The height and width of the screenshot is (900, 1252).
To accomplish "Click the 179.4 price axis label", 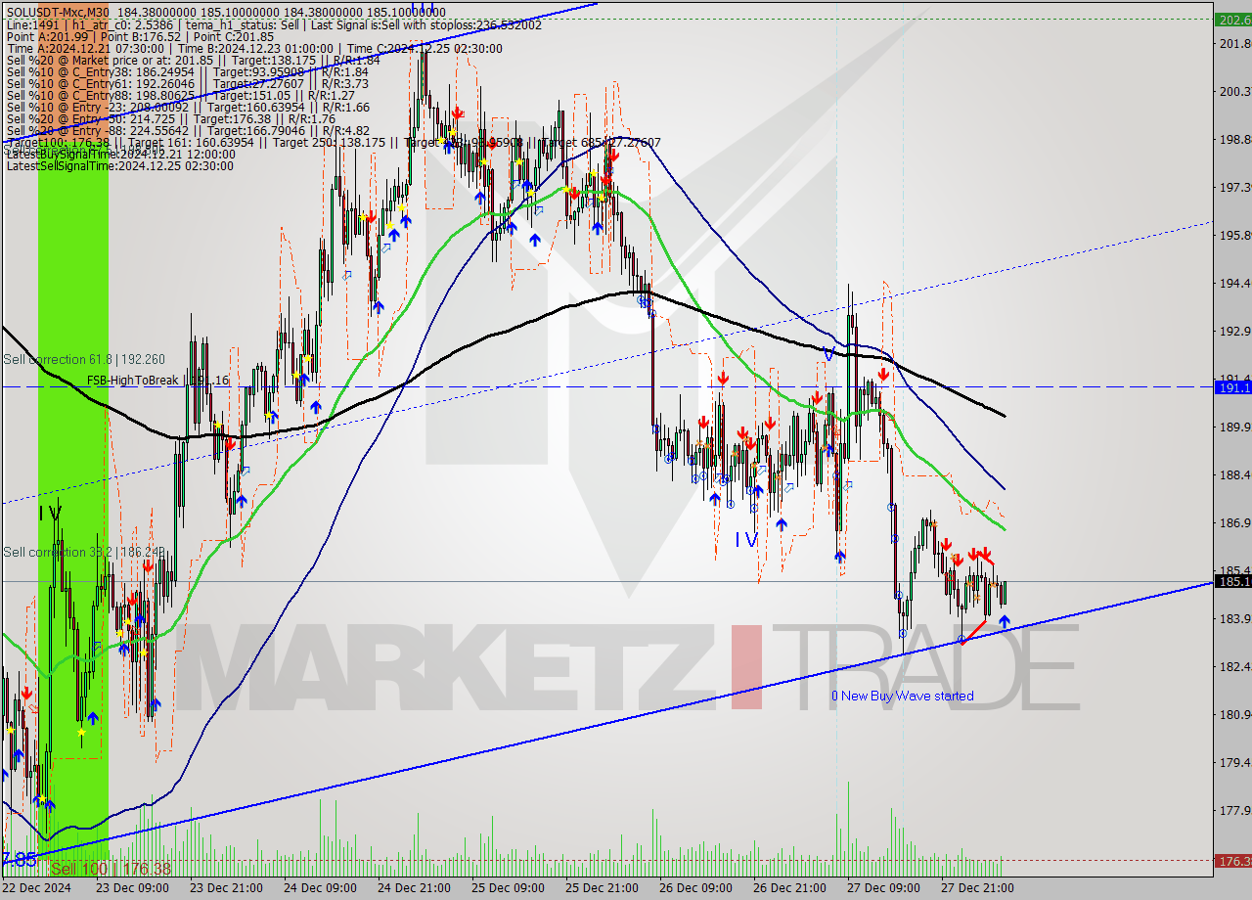I will pos(1233,762).
